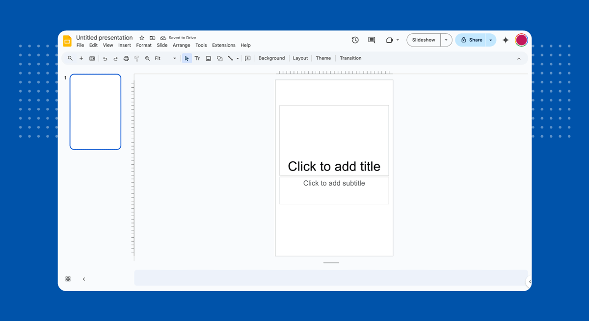
Task: Open the Slide menu
Action: coord(162,45)
